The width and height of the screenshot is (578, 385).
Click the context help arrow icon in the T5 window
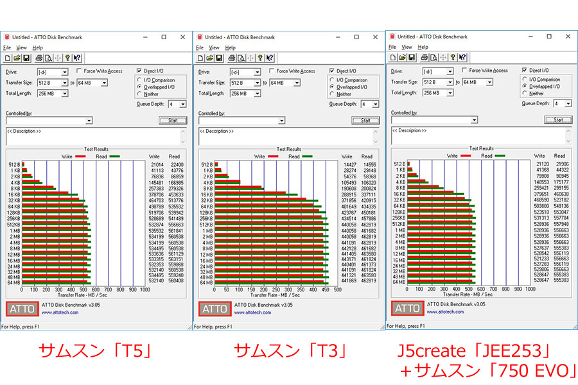[x=77, y=58]
